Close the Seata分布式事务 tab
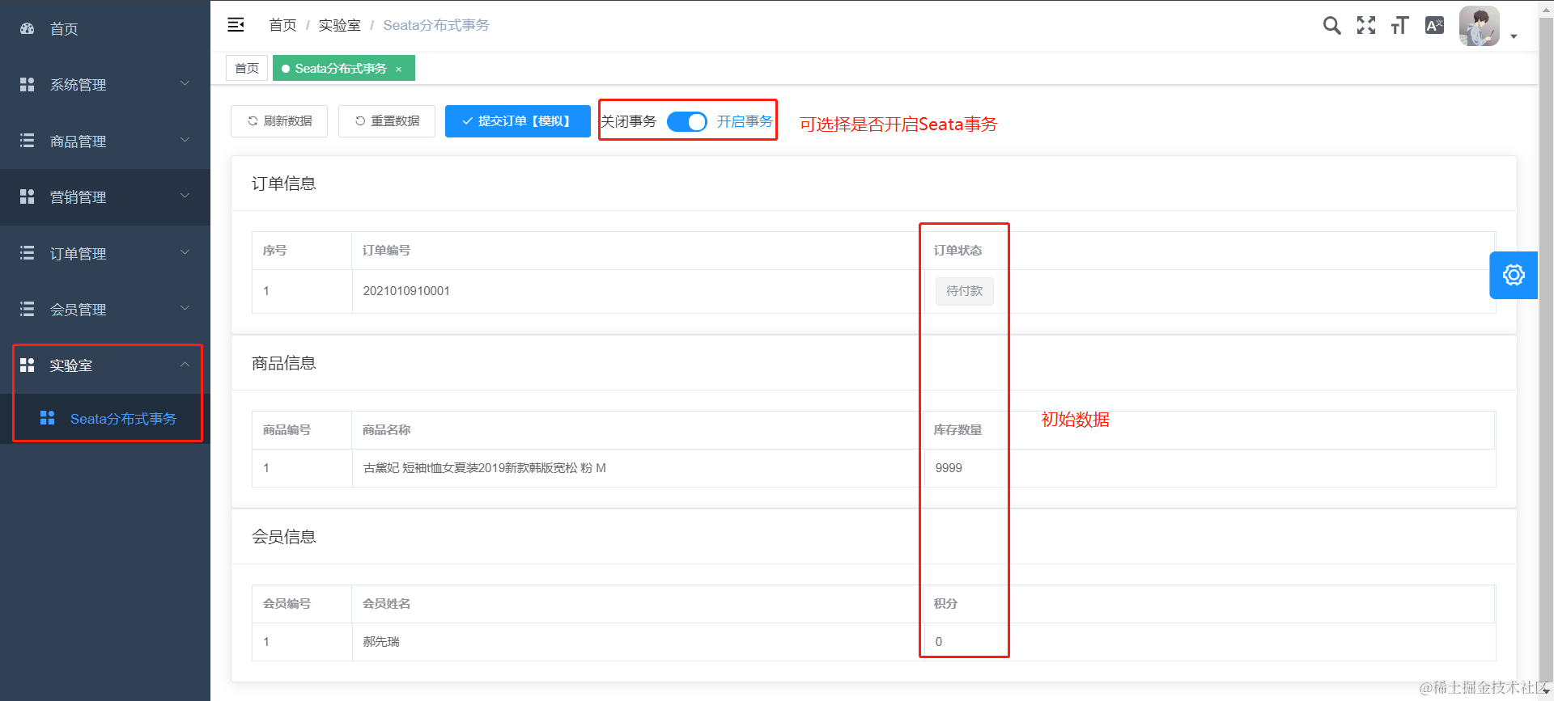 tap(398, 70)
